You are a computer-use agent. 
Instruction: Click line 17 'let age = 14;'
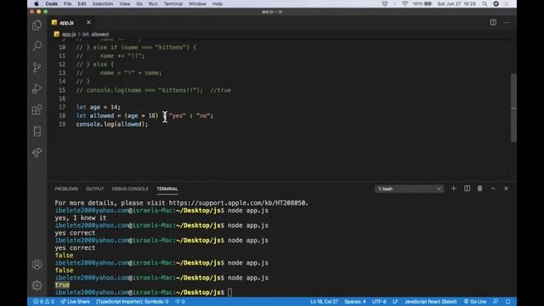99,107
